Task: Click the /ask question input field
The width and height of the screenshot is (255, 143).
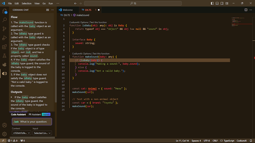Action: point(32,122)
